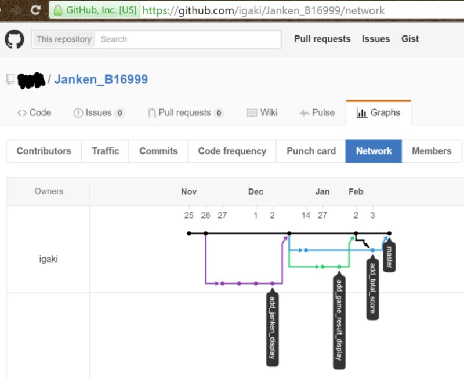The image size is (464, 378).
Task: Switch to the Traffic sub-tab
Action: (105, 151)
